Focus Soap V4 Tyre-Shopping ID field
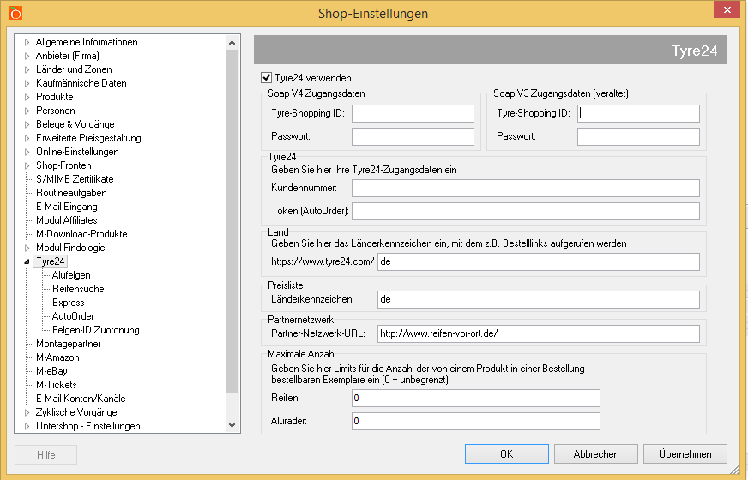This screenshot has width=748, height=480. [413, 113]
